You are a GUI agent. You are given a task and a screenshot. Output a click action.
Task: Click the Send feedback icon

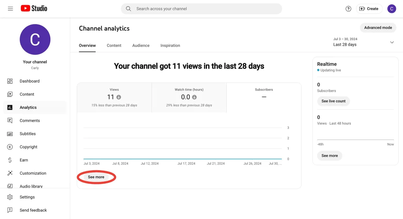point(10,210)
